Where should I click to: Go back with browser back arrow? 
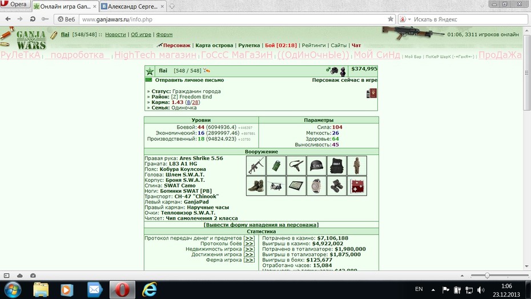click(x=8, y=19)
